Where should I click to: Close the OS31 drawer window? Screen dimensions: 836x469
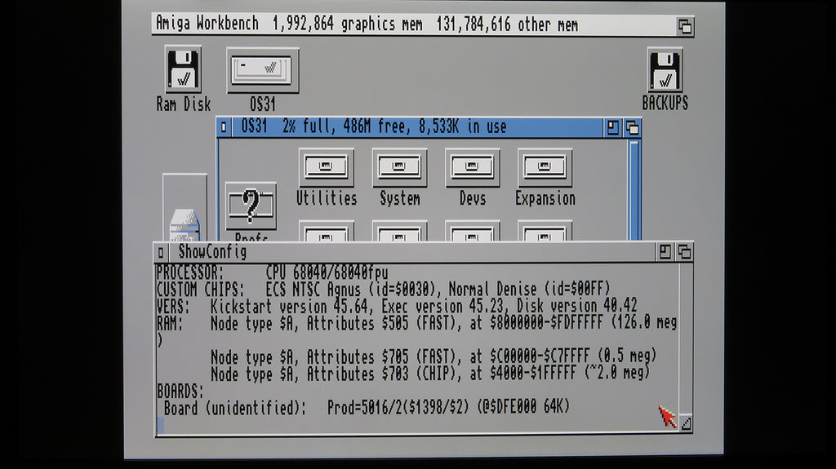tap(225, 127)
